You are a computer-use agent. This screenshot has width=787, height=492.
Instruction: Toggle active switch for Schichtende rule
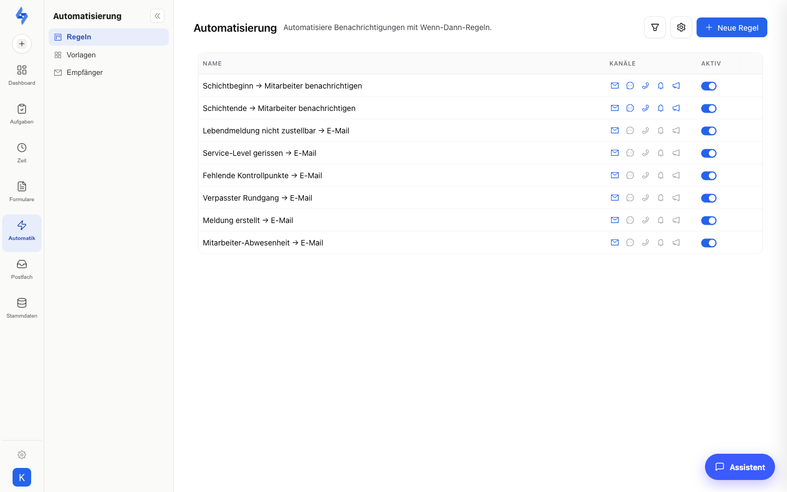point(709,108)
